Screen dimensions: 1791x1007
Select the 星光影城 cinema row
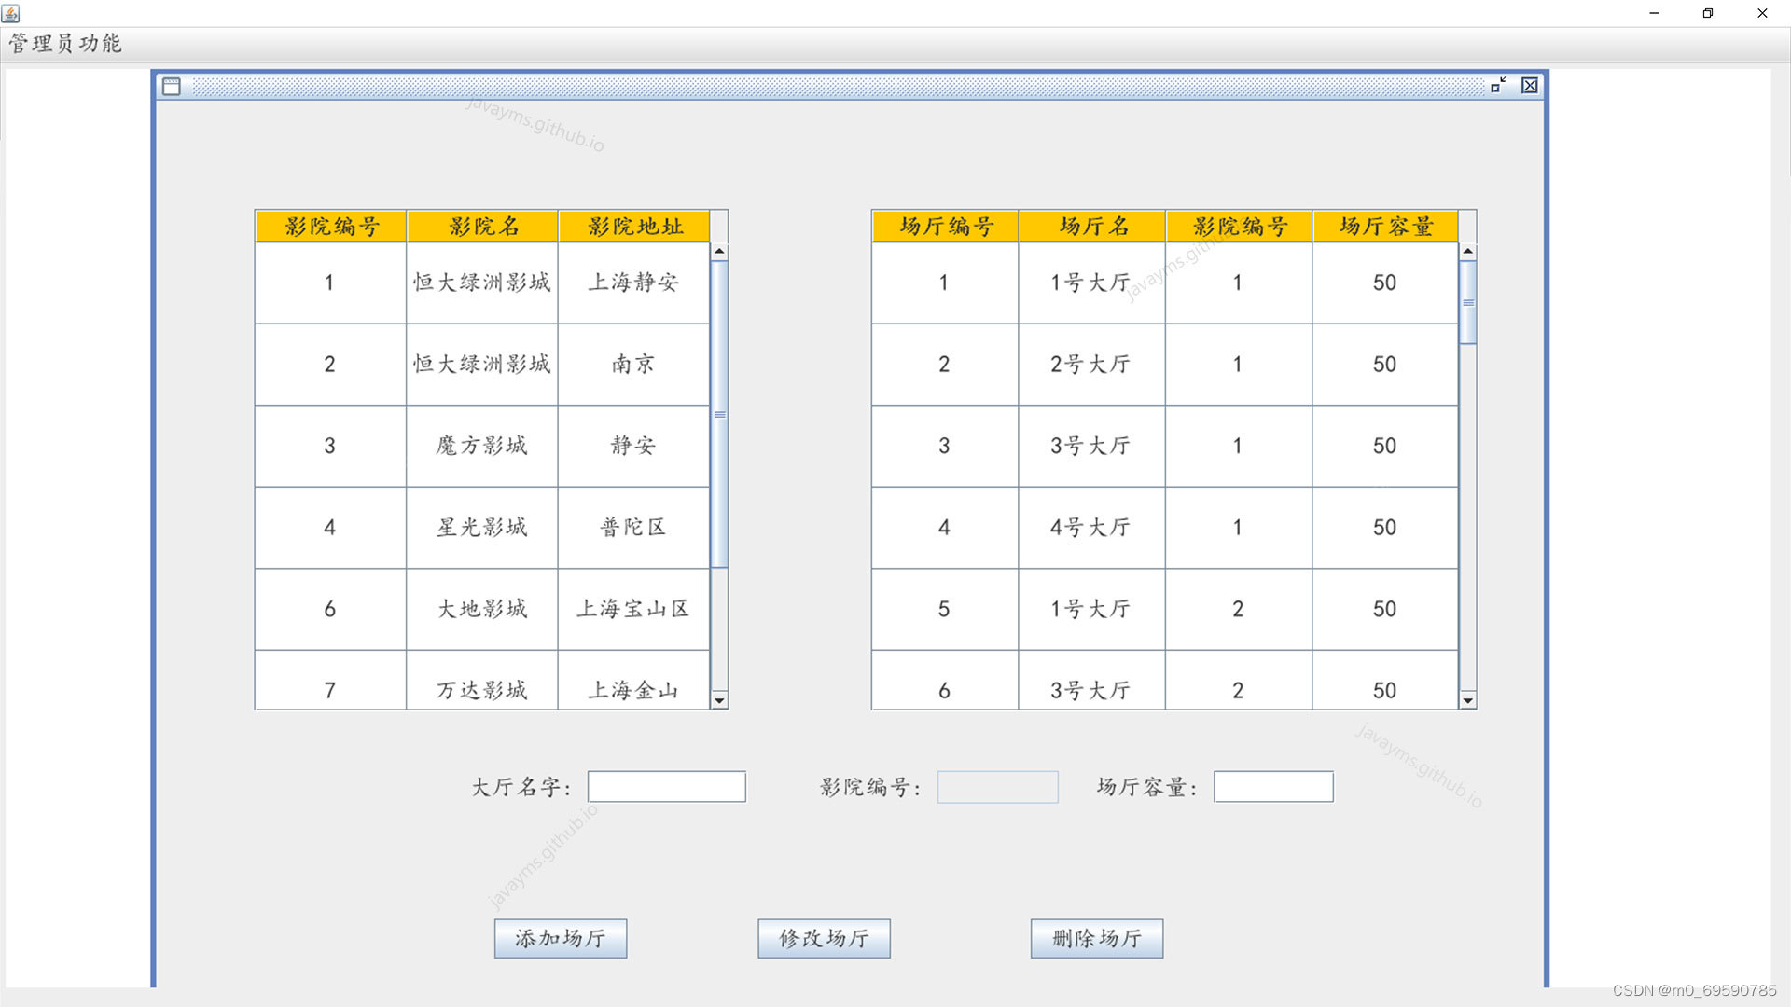482,527
